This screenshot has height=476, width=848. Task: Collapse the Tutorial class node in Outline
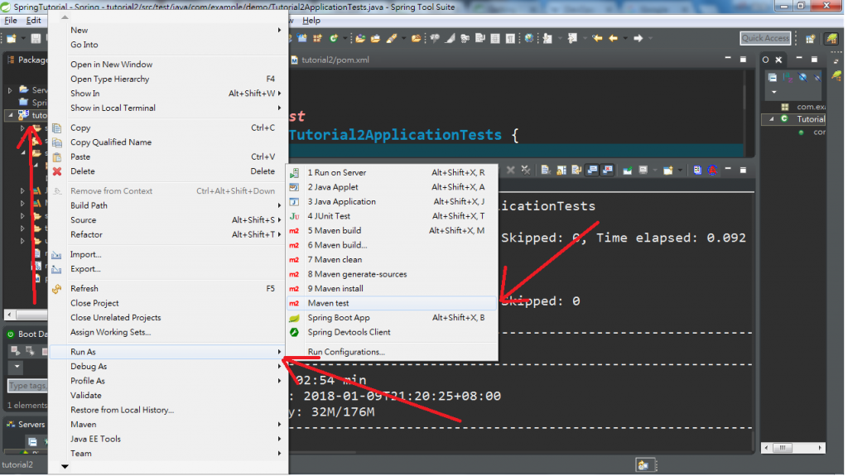coord(772,119)
